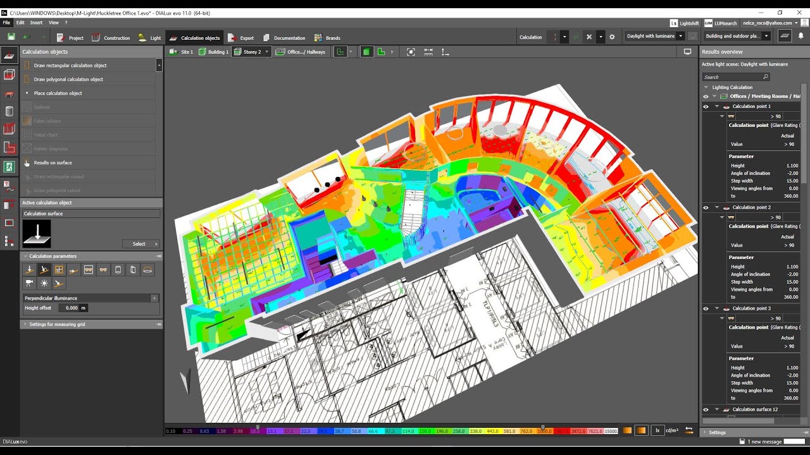Switch to the Light tab
This screenshot has width=810, height=455.
point(150,38)
